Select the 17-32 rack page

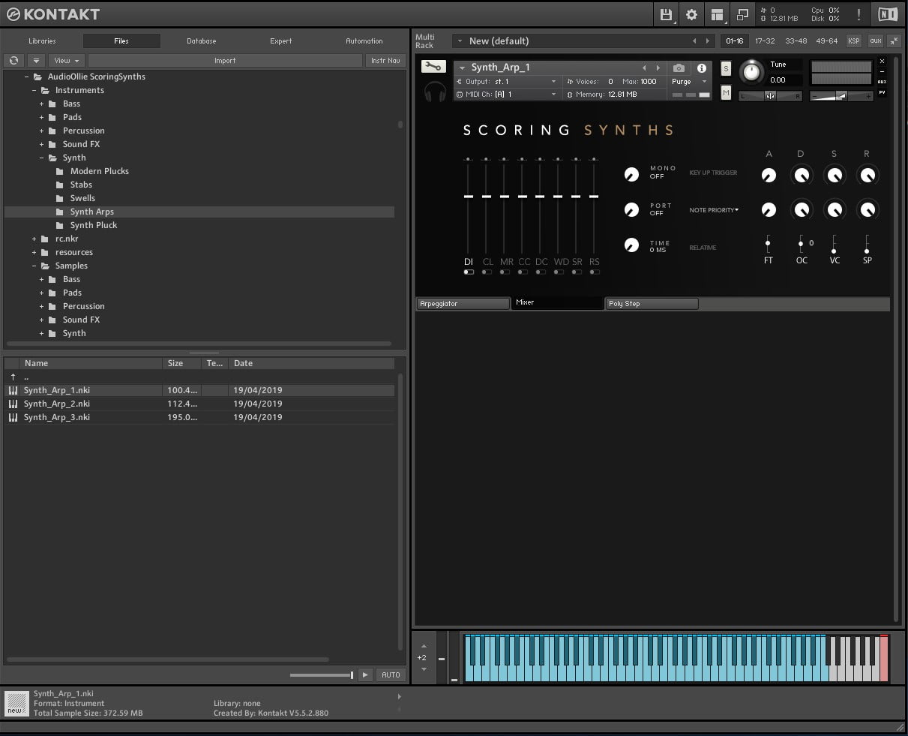(x=766, y=41)
